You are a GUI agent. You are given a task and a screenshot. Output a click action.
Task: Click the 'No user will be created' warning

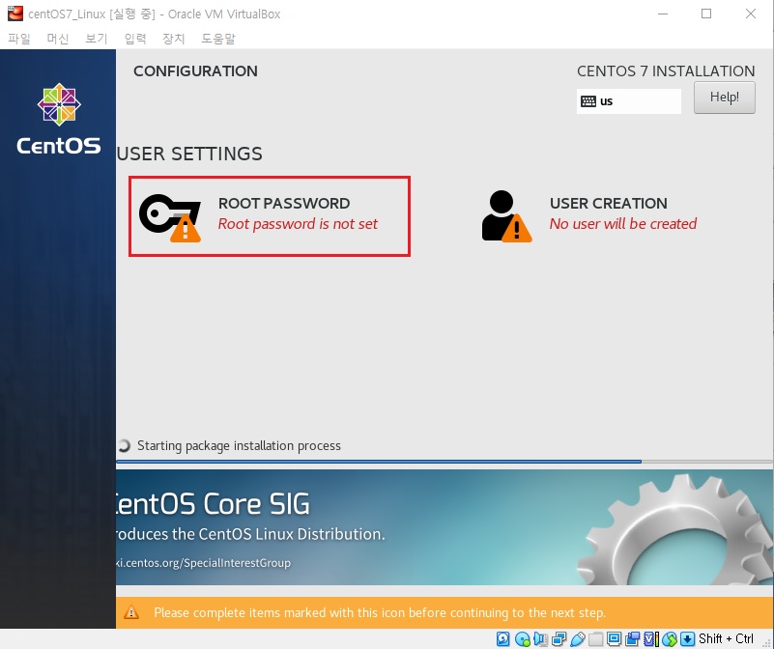[623, 224]
